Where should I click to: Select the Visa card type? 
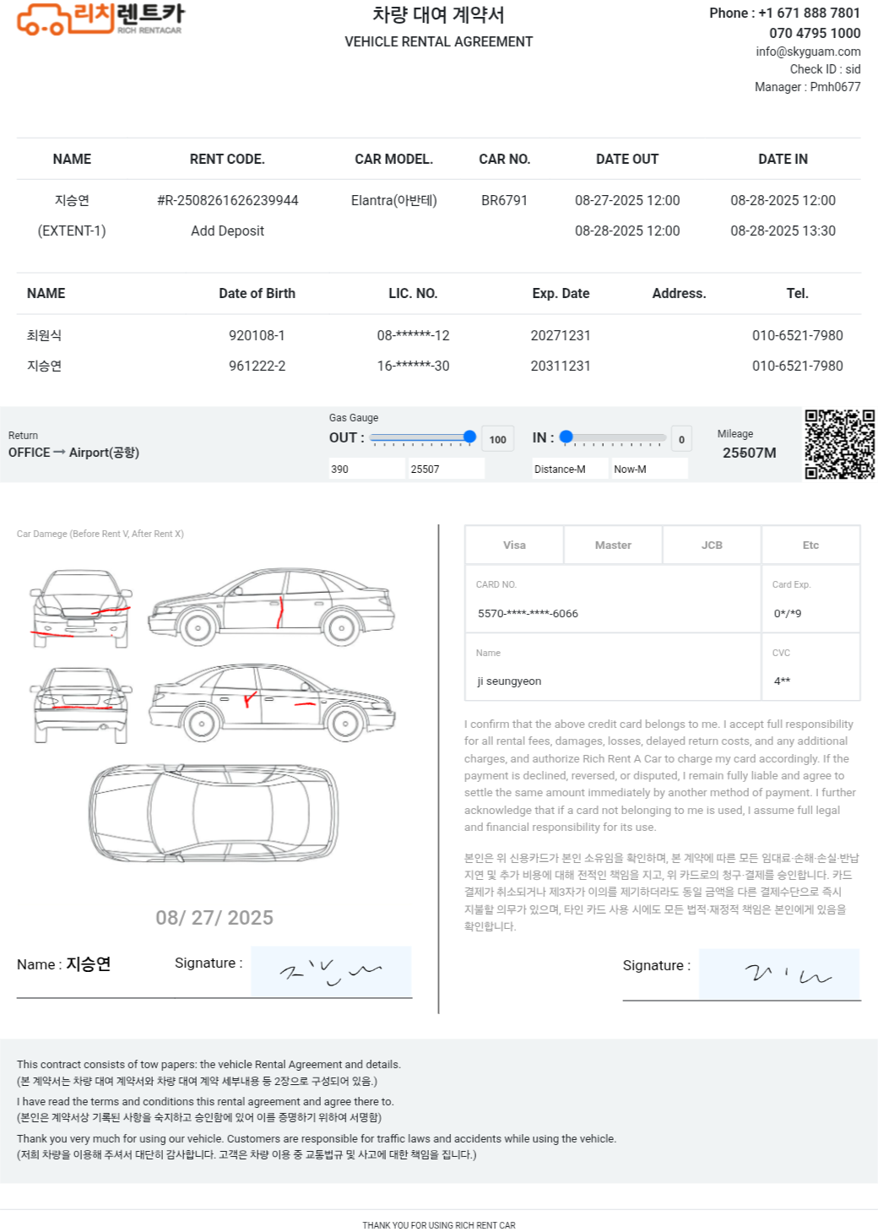(514, 545)
